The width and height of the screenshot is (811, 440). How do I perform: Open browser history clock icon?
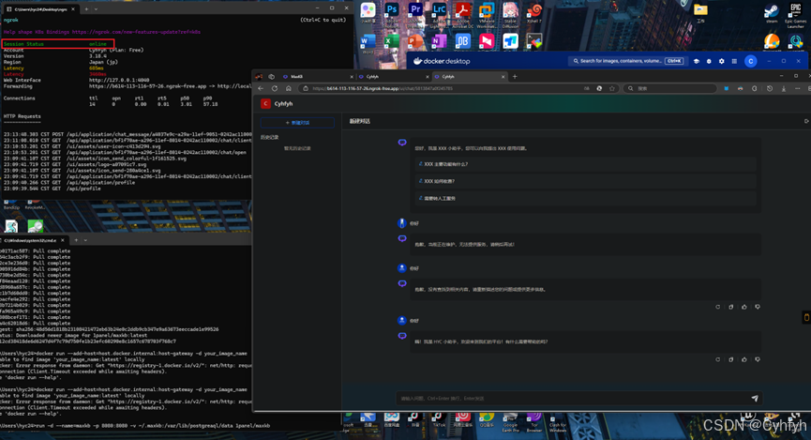[x=770, y=88]
